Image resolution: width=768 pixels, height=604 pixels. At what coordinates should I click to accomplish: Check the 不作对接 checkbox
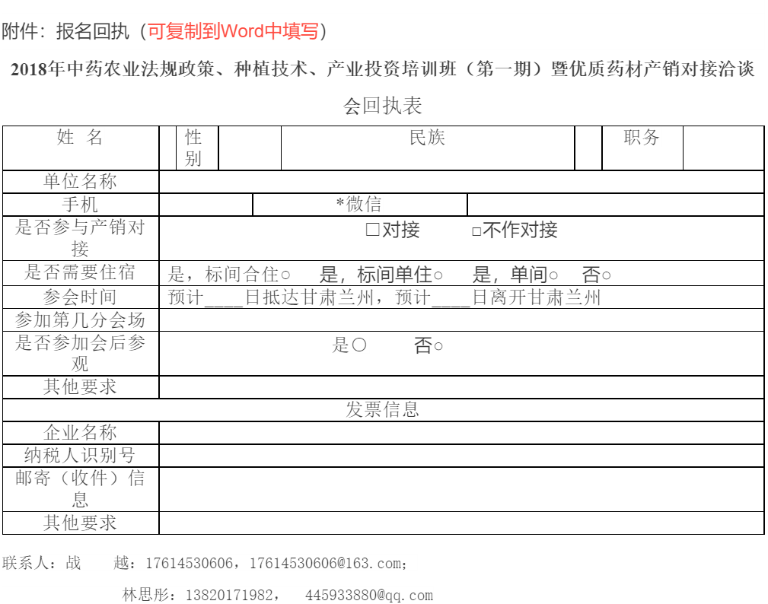pos(476,231)
